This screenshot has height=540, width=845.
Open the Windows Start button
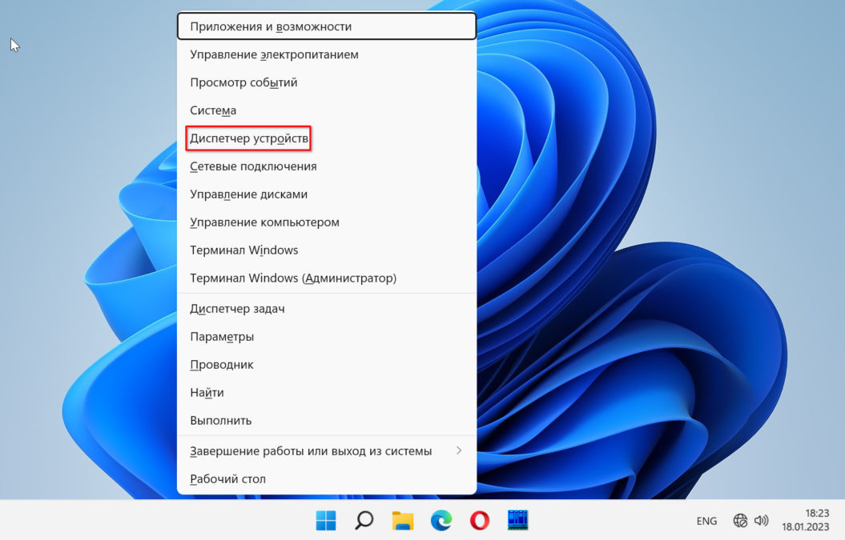325,521
